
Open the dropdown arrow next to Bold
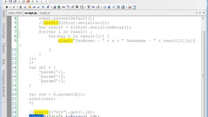coord(10,7)
